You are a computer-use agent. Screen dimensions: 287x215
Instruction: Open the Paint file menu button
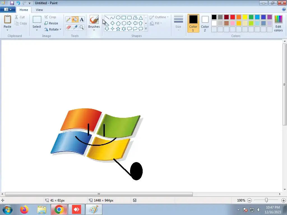click(x=8, y=10)
